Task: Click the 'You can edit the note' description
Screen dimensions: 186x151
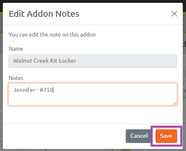Action: (x=52, y=35)
